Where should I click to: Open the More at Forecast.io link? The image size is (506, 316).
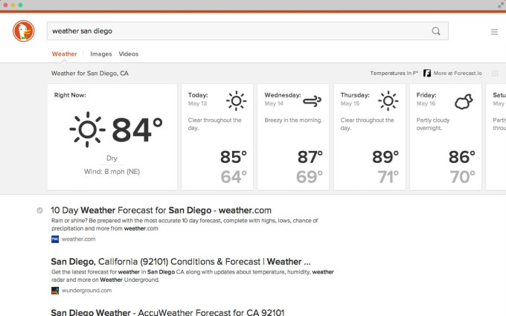coord(458,74)
